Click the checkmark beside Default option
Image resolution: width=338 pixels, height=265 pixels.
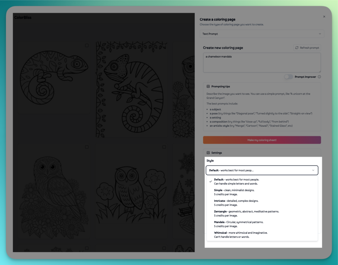[211, 182]
